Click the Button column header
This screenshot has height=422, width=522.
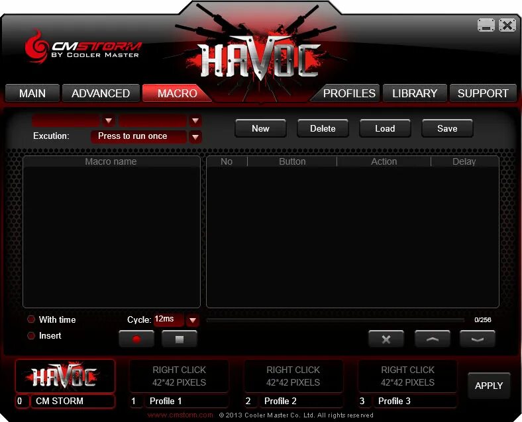[x=292, y=161]
